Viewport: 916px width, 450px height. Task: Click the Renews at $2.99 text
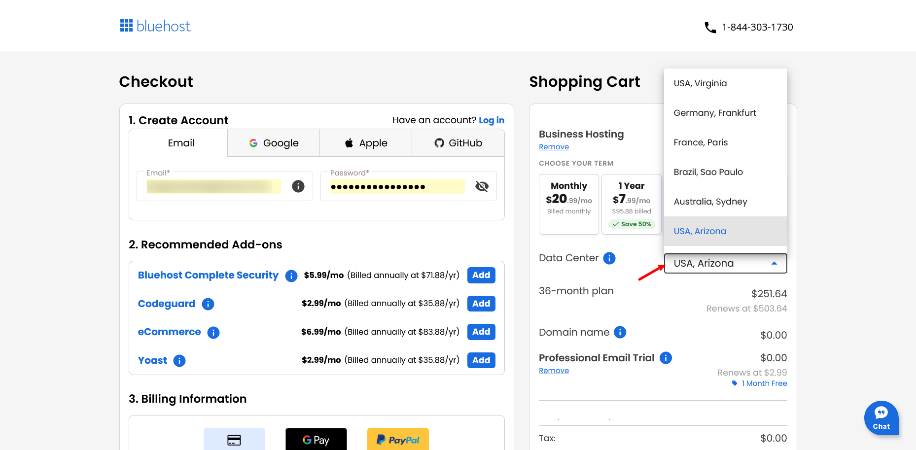[752, 373]
